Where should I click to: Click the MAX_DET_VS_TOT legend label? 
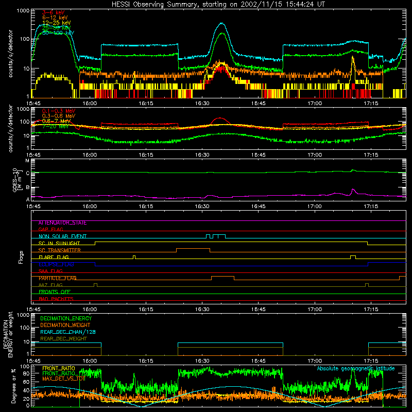coord(63,379)
